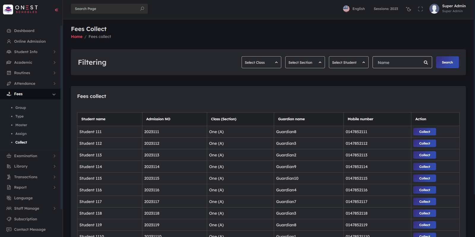Open the Onest Schooled logo

20,9
